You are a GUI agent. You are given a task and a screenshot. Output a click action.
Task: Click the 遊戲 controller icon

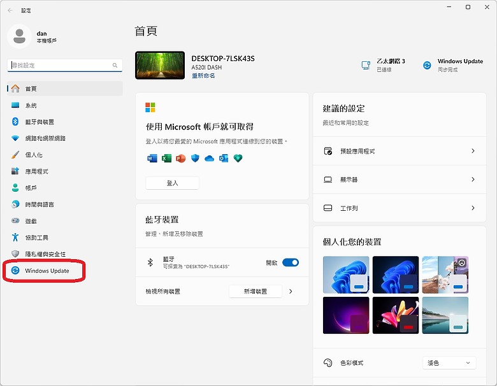click(x=15, y=220)
